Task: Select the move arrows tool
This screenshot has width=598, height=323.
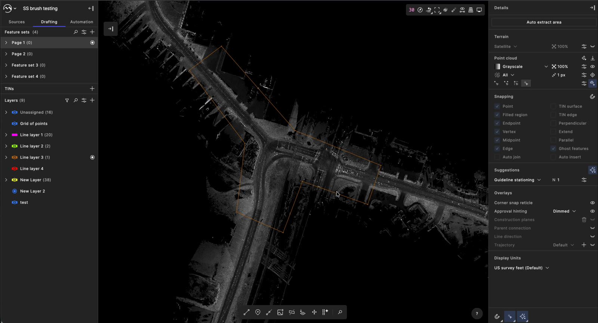Action: coord(314,312)
